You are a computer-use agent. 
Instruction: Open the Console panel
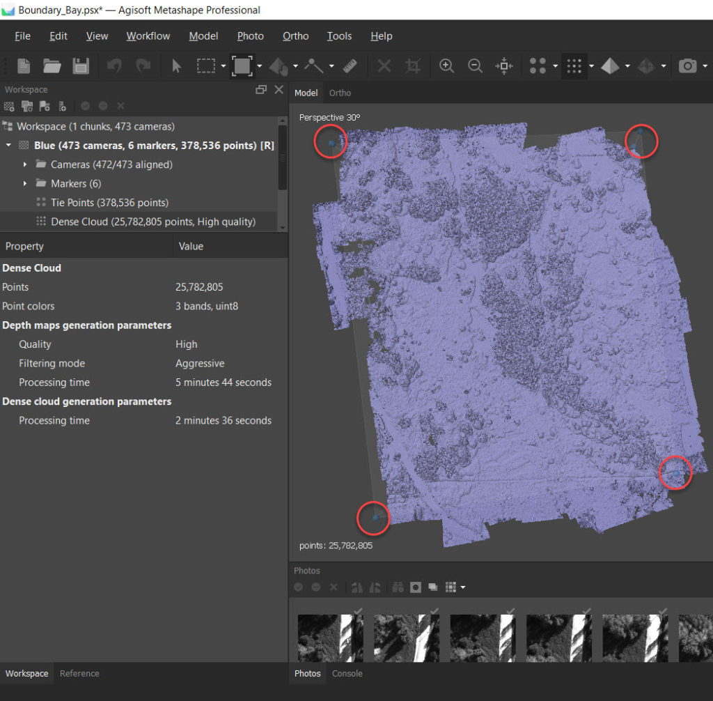coord(346,673)
